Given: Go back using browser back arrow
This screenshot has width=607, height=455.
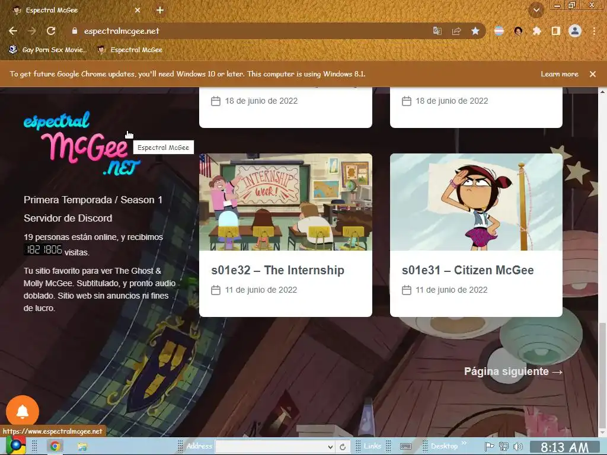Looking at the screenshot, I should pos(13,31).
